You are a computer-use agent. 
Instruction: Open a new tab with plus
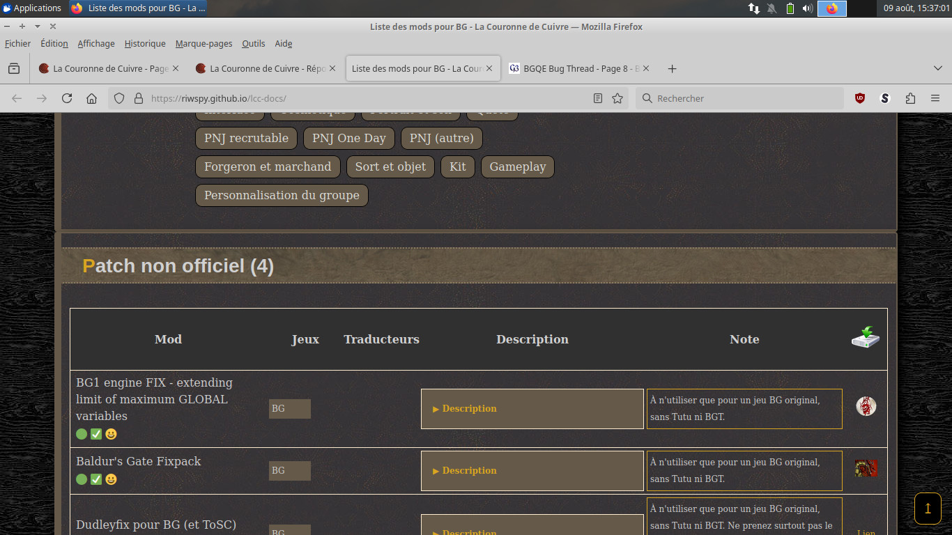672,68
